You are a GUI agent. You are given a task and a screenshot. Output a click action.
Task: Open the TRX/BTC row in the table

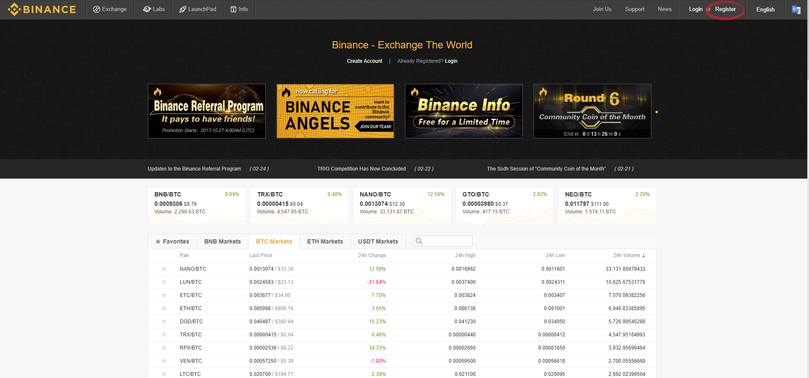coord(402,335)
